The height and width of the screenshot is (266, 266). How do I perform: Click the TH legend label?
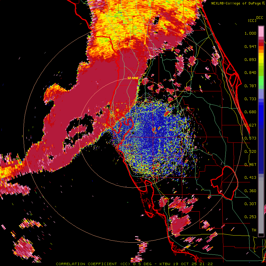pyautogui.click(x=254, y=230)
